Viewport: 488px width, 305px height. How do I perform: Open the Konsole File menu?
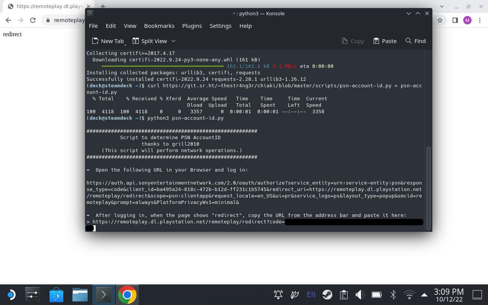pos(93,26)
